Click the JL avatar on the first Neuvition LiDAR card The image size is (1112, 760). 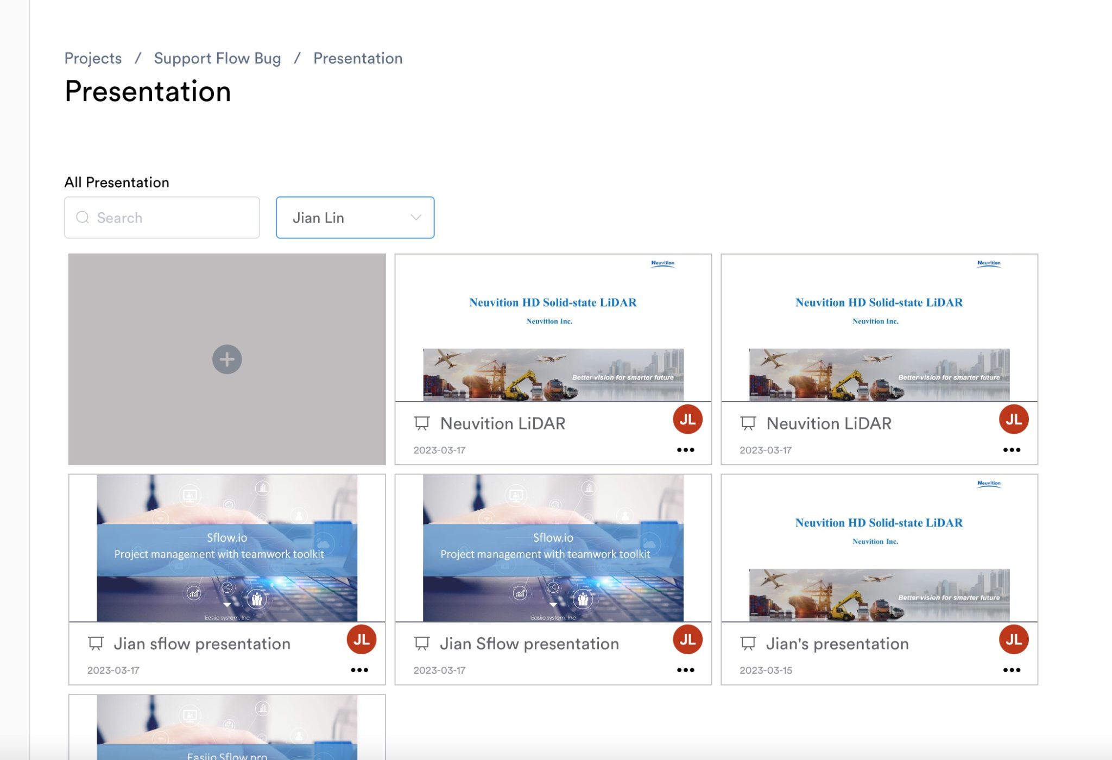tap(686, 419)
